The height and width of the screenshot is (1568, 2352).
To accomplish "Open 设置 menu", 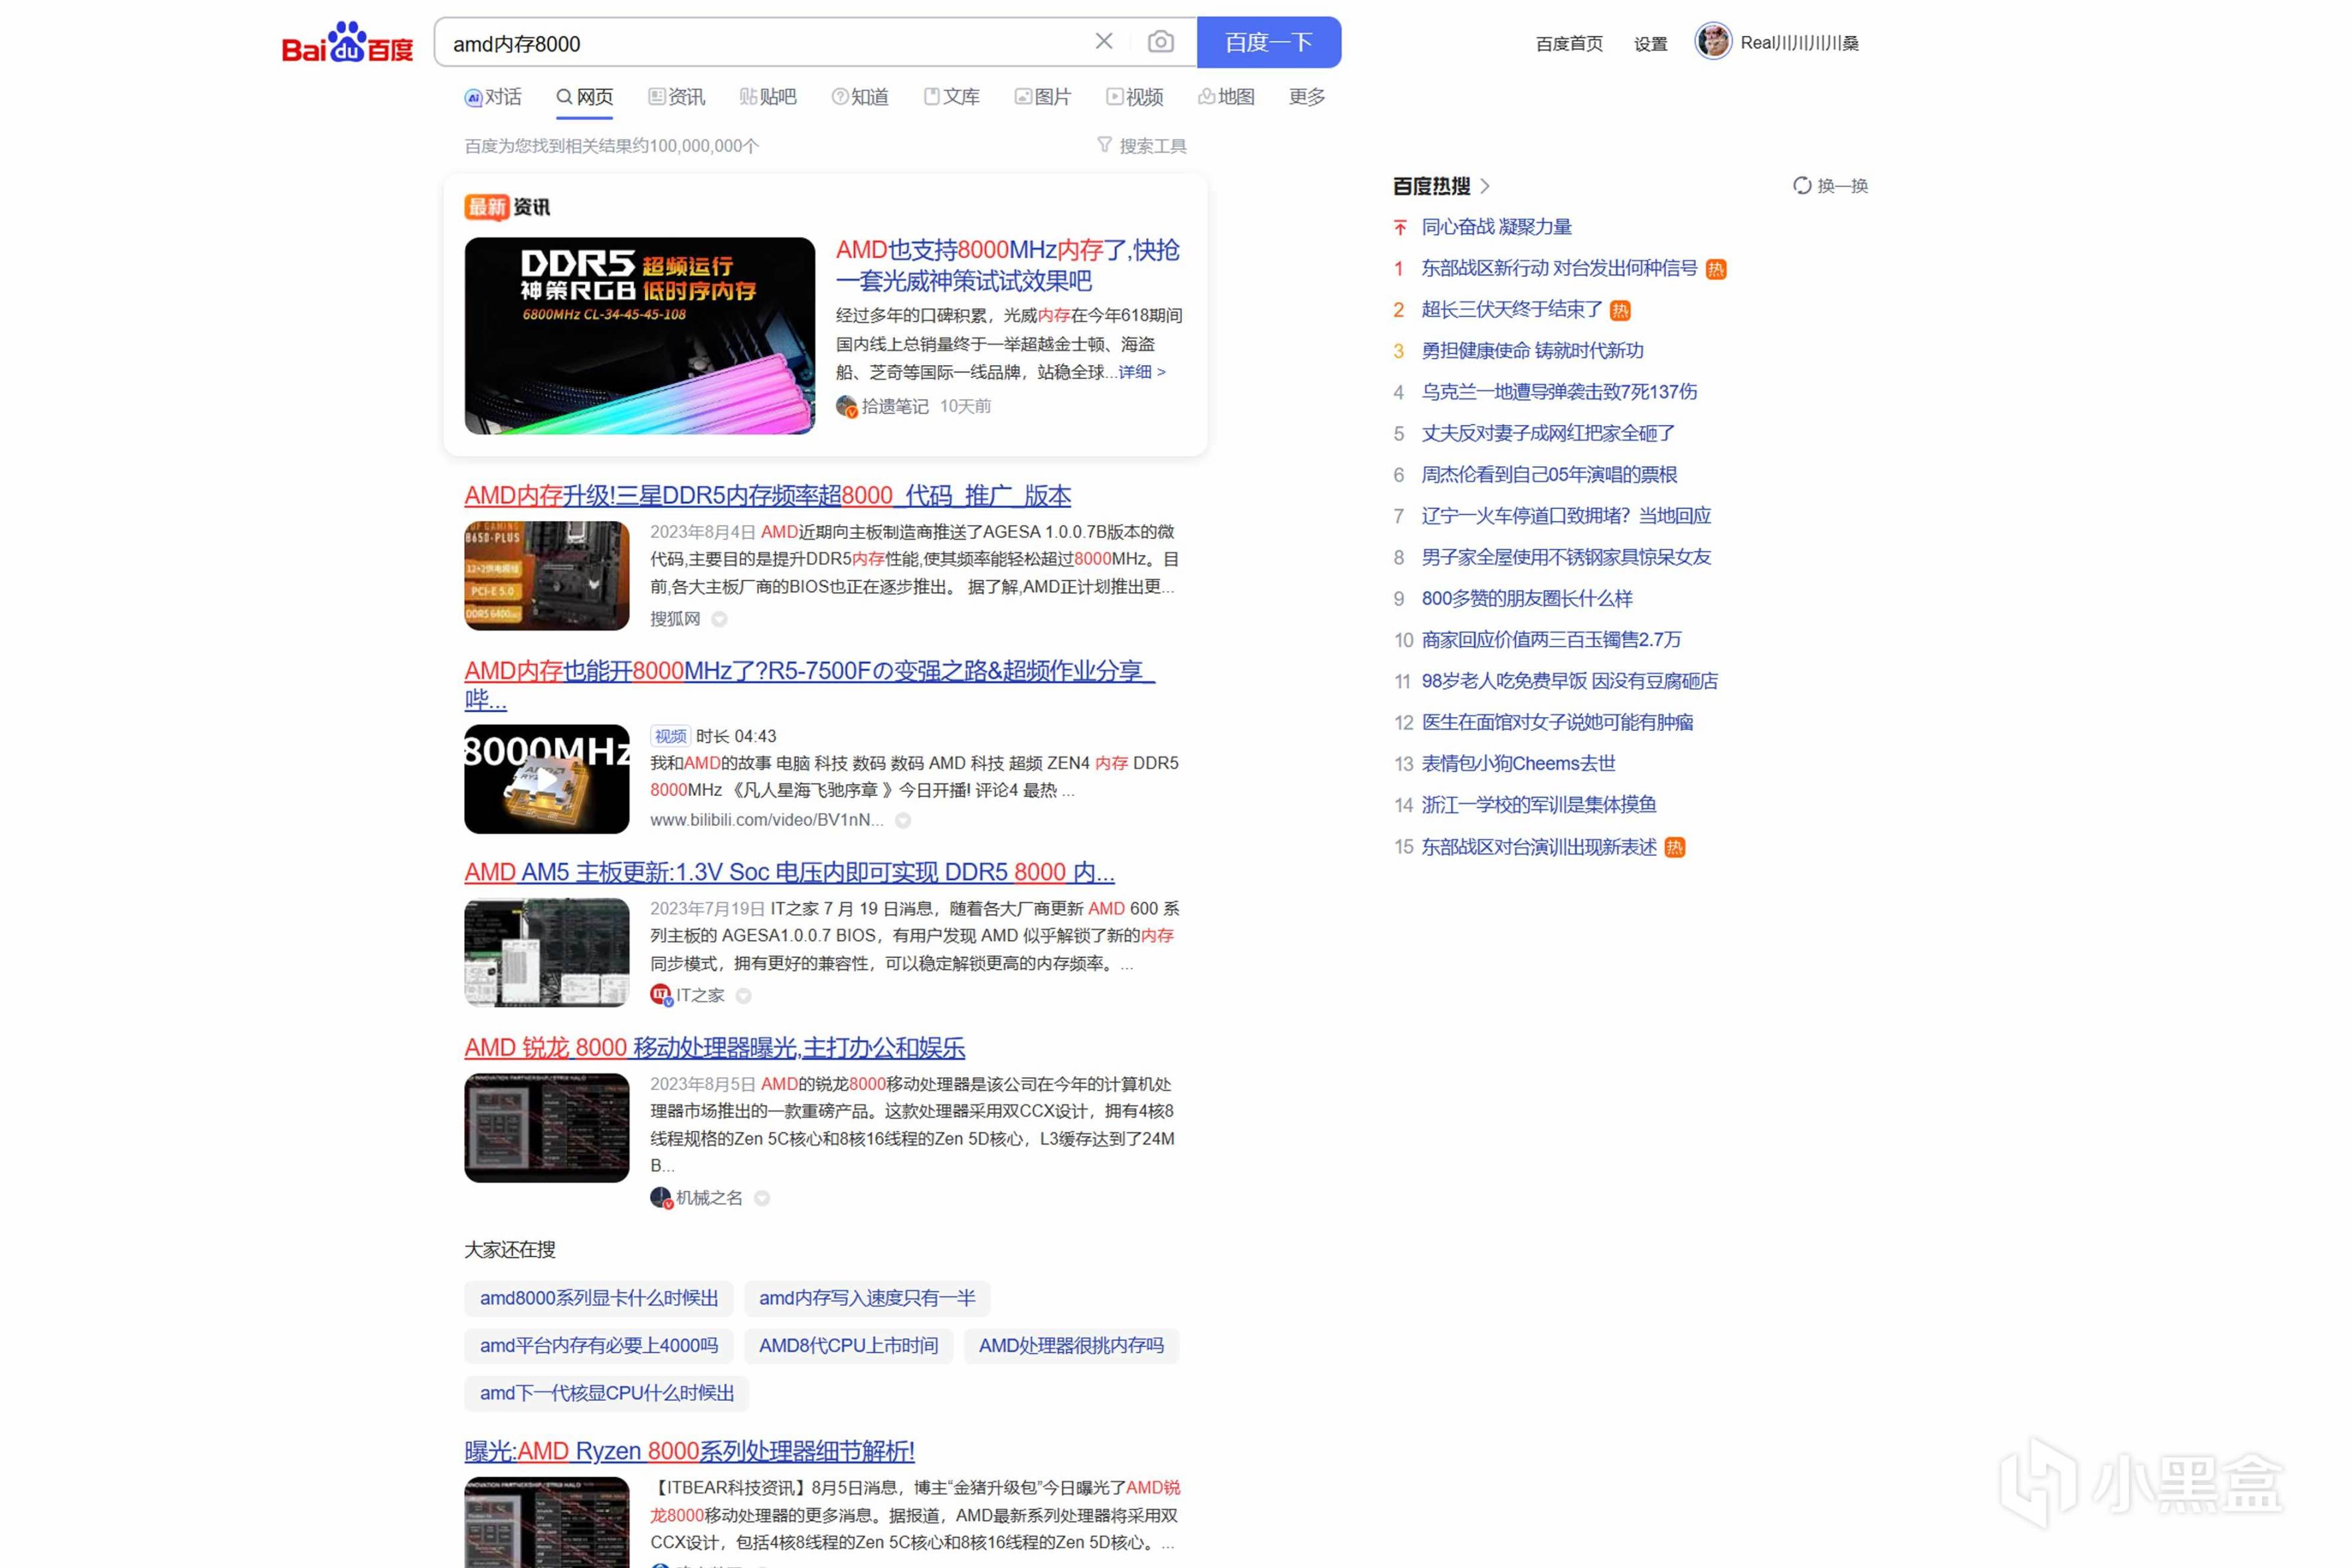I will tap(1651, 44).
